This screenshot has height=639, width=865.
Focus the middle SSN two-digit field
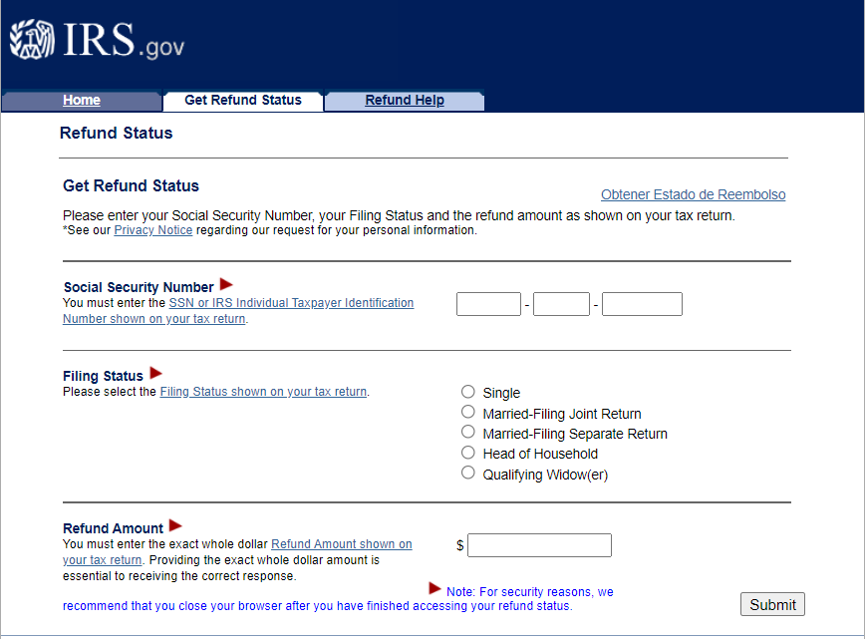(561, 304)
